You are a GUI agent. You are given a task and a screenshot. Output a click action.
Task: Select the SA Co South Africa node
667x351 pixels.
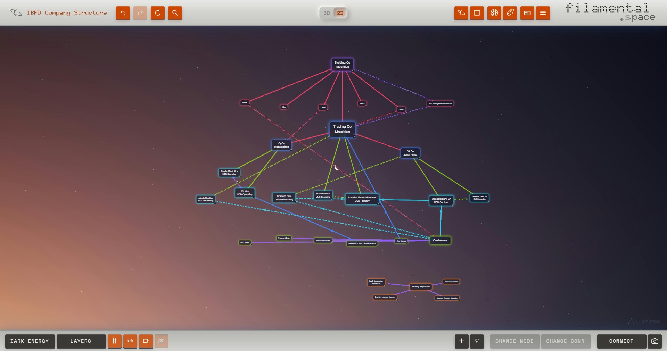[410, 153]
